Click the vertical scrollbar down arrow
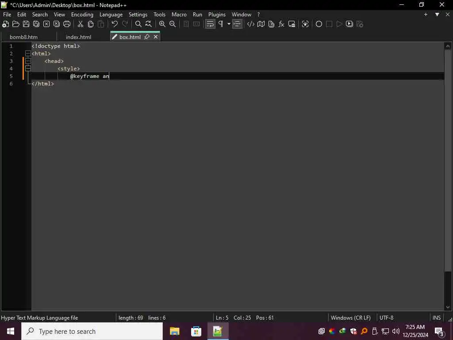The height and width of the screenshot is (340, 453). tap(448, 307)
